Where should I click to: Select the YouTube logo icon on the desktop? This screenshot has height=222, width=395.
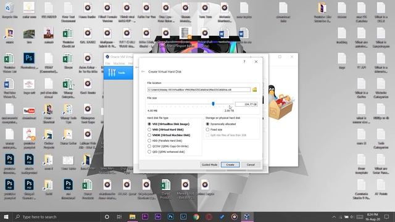(29, 113)
